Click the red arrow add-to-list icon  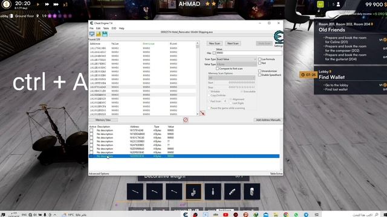click(x=203, y=113)
